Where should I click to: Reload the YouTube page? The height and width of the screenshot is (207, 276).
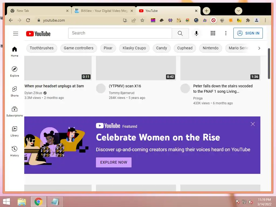(28, 20)
